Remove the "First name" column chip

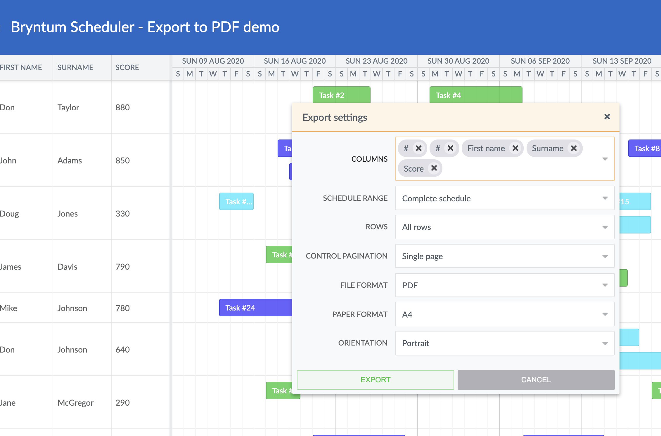click(x=515, y=148)
